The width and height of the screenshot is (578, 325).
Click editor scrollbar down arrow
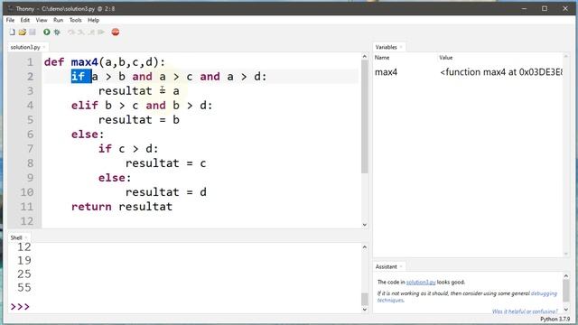click(365, 225)
